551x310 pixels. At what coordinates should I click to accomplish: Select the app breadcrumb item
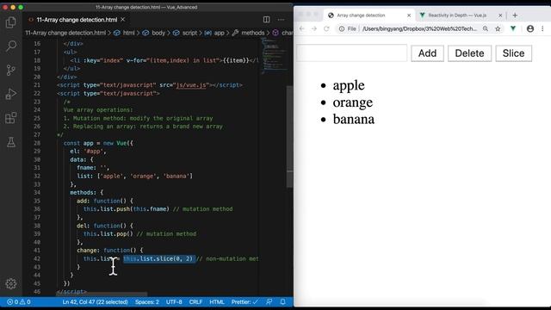coord(219,33)
